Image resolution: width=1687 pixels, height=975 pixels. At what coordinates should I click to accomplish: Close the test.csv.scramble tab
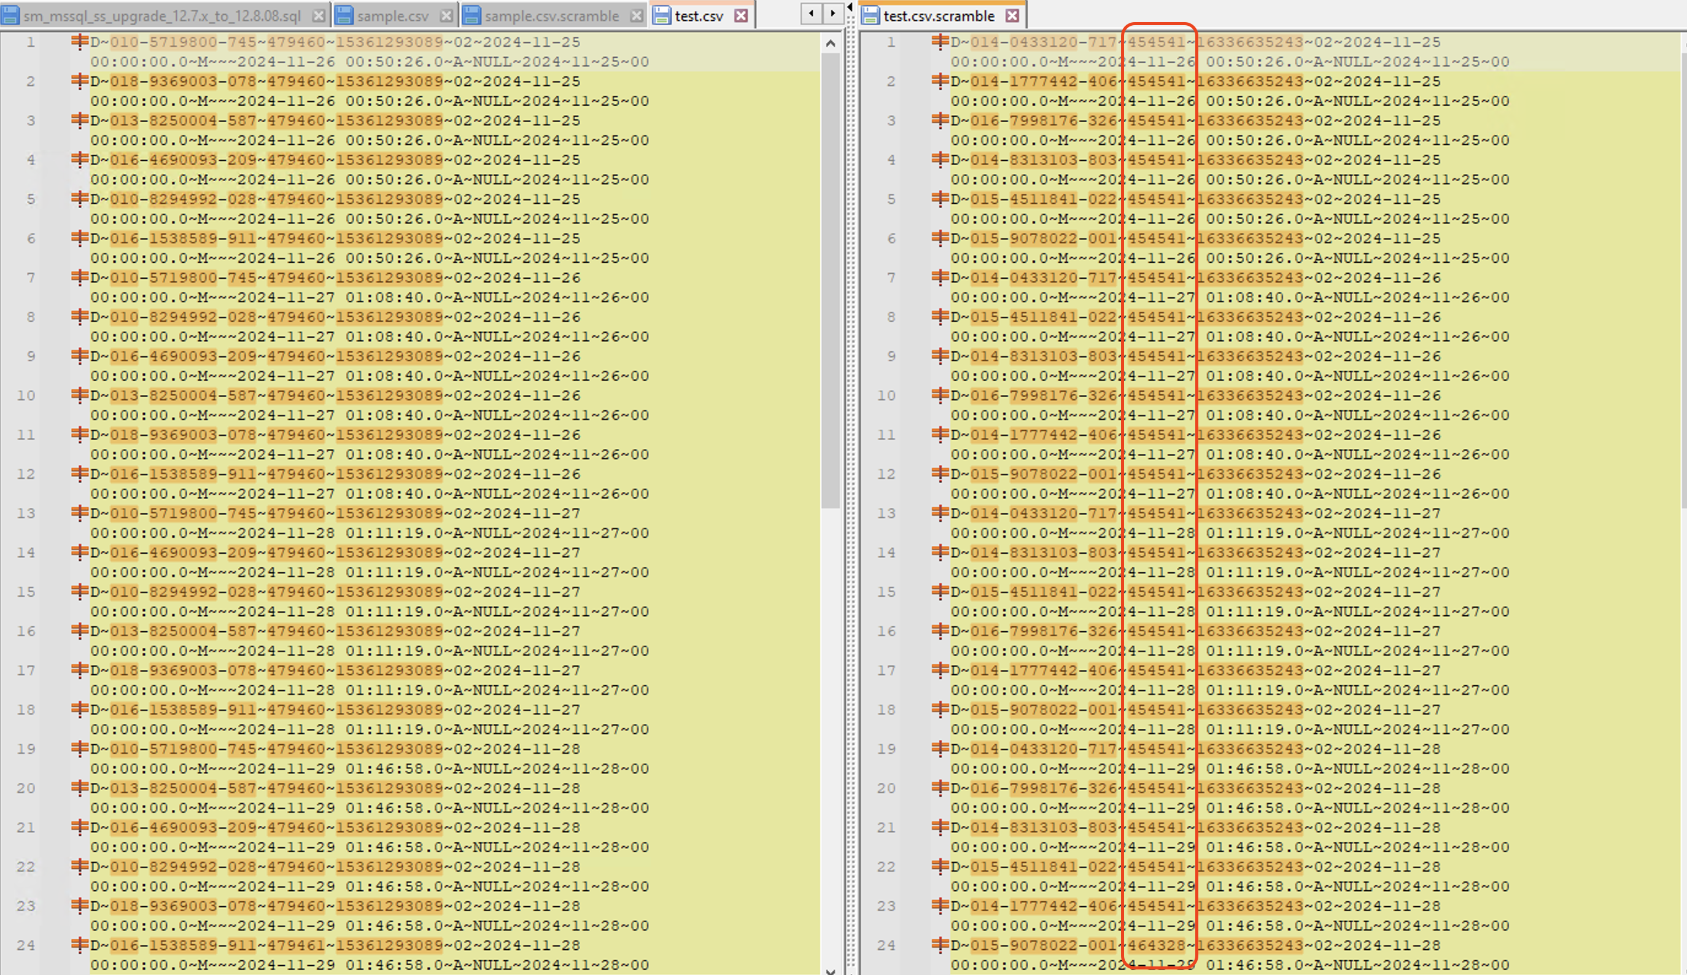[1012, 15]
